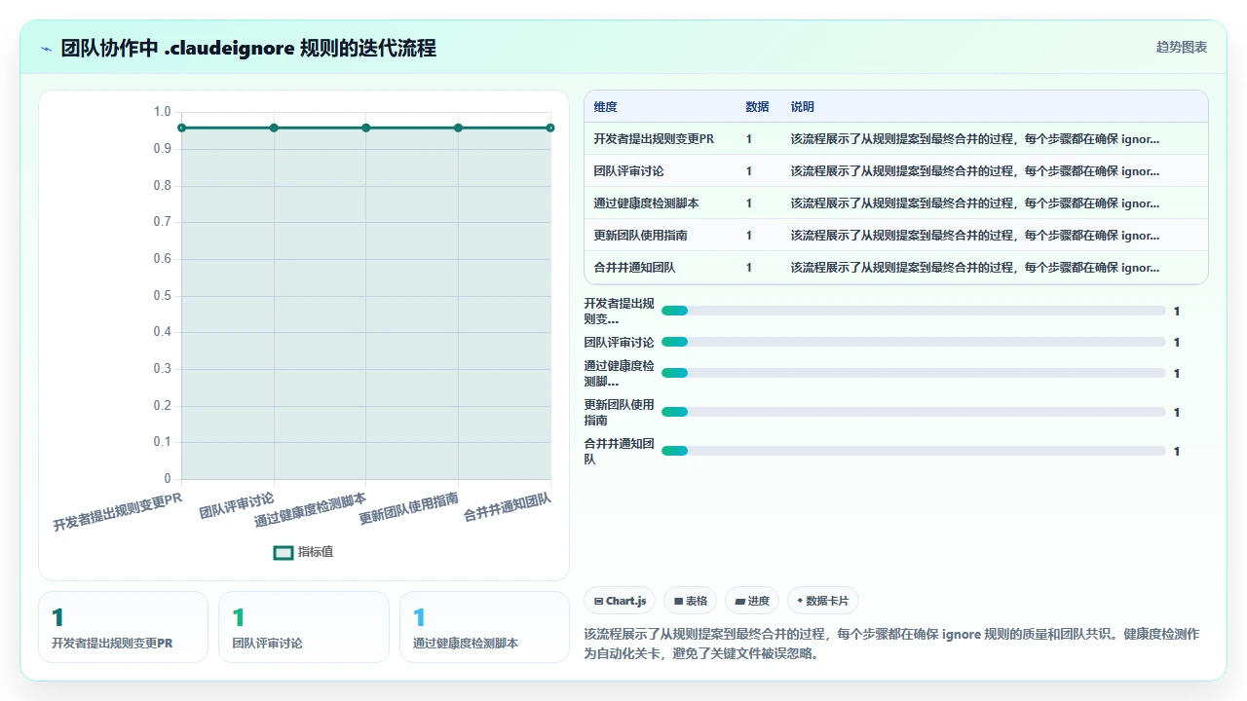
Task: Select table cell 合并并通知团队
Action: (634, 268)
